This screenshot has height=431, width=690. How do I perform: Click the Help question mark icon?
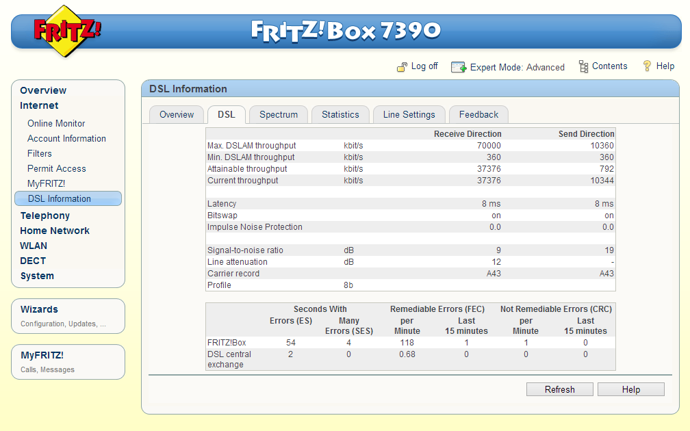tap(647, 66)
